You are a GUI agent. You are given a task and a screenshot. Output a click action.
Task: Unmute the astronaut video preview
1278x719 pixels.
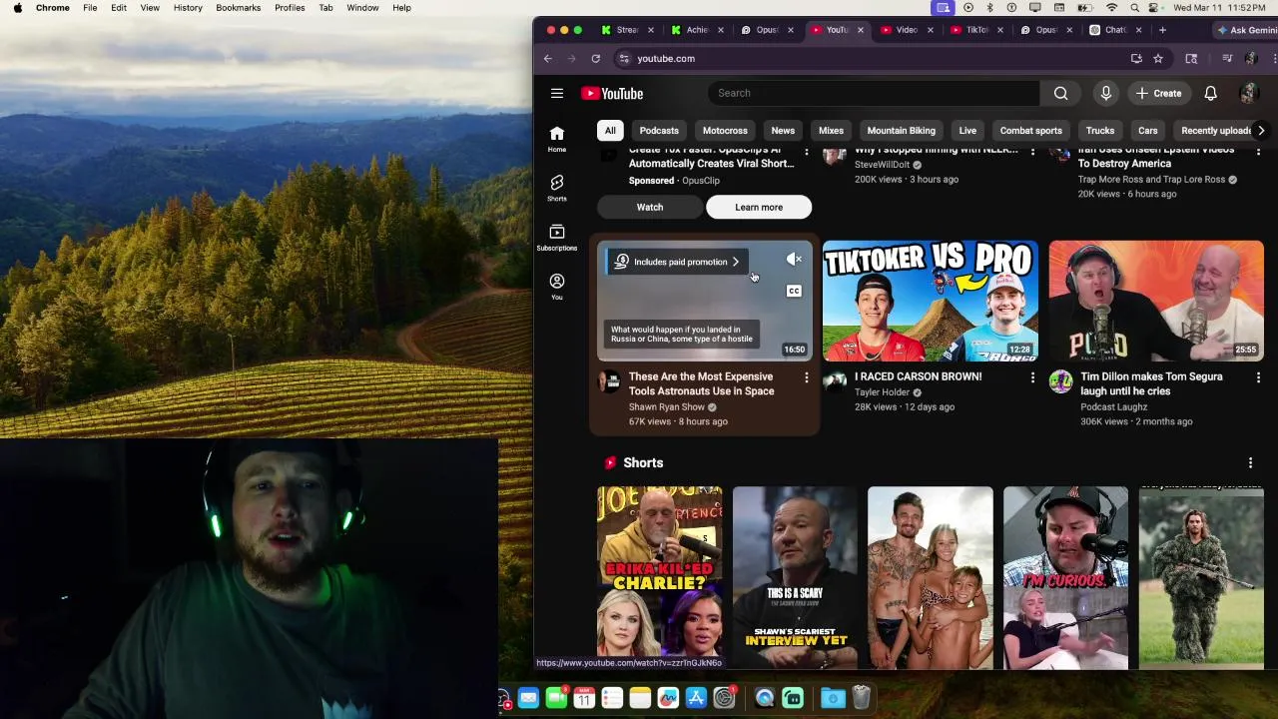[794, 260]
